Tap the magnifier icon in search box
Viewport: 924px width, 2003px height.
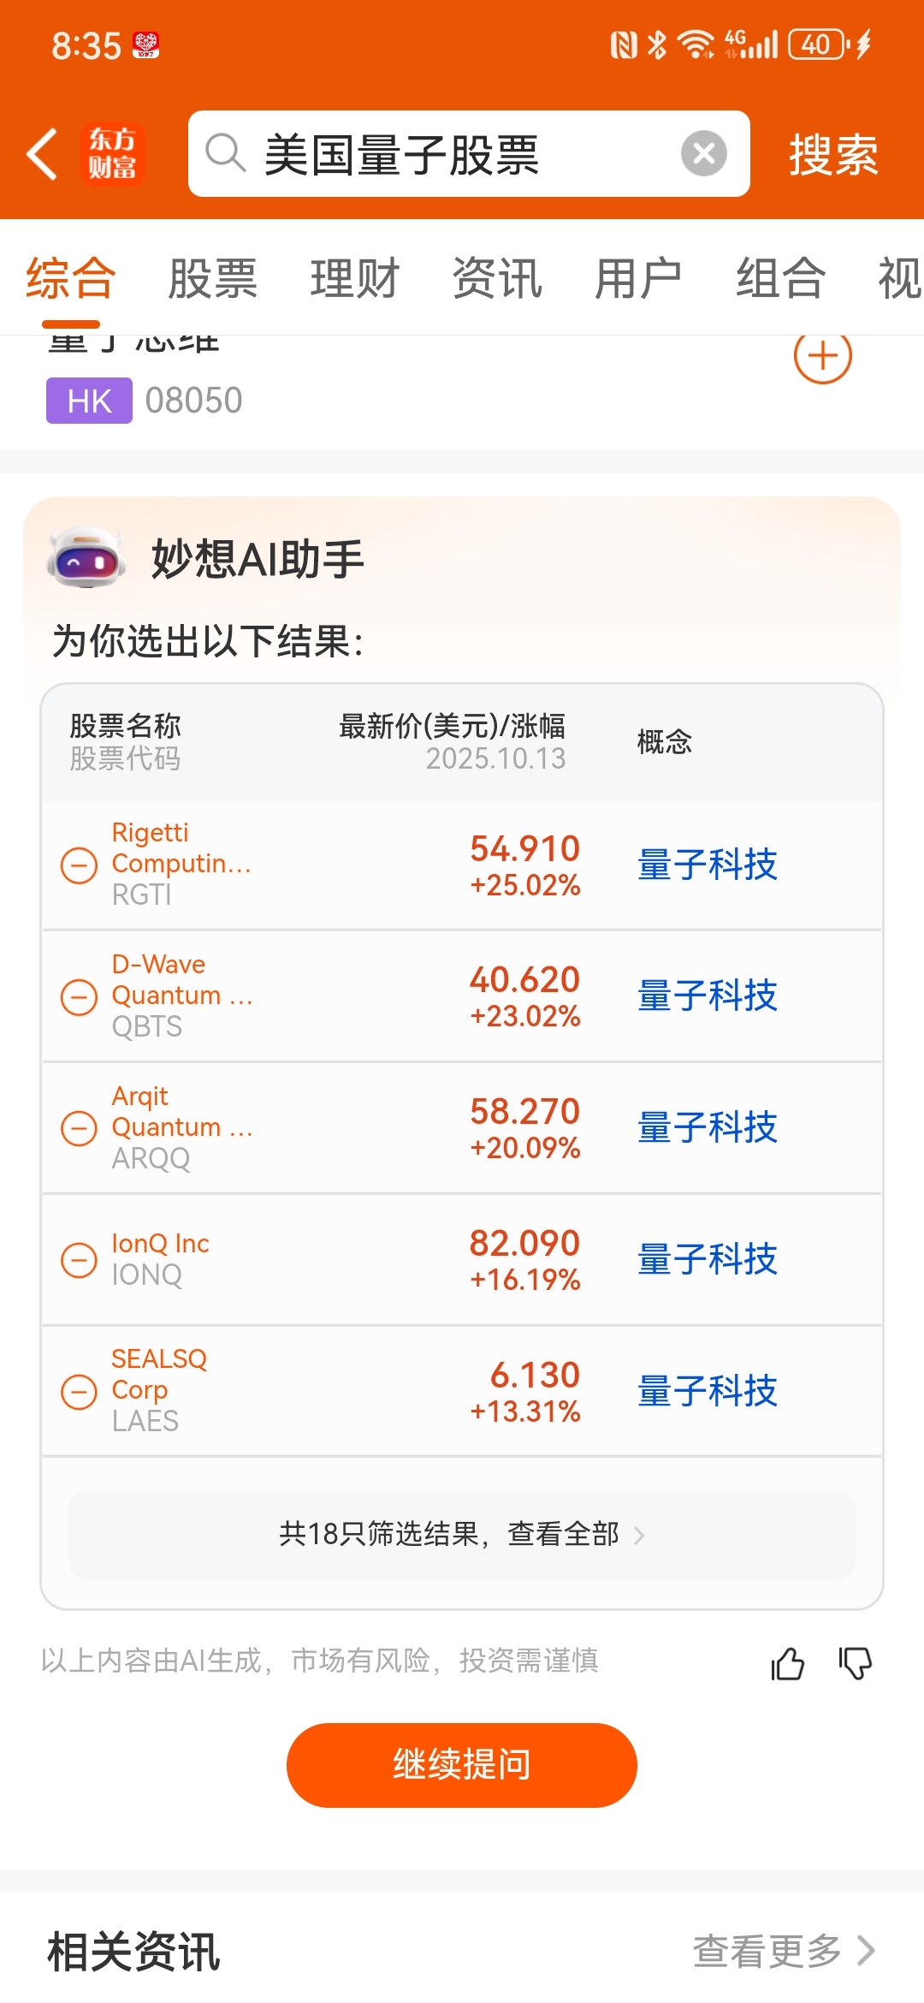[226, 154]
